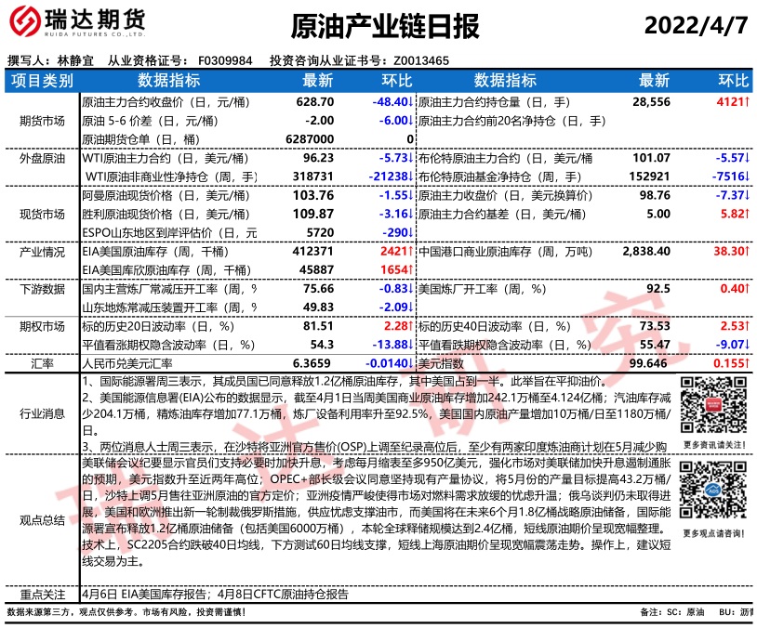Select the 期权市场 row label
Screen dimensions: 757x628
pos(42,326)
